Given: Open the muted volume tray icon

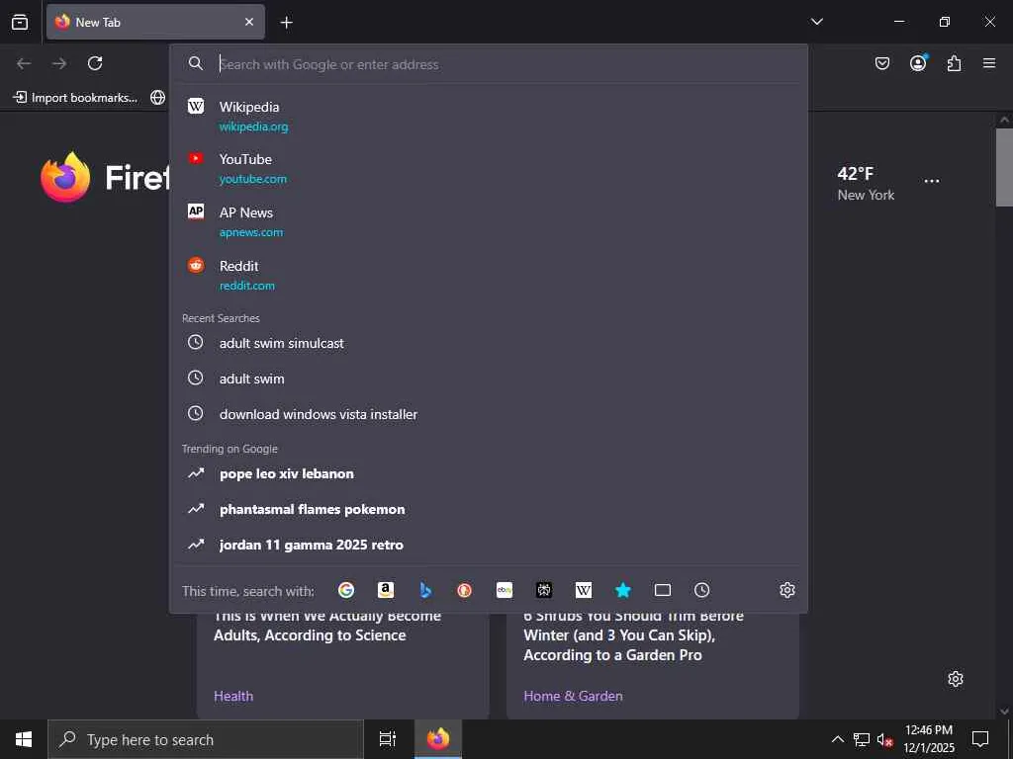Looking at the screenshot, I should click(885, 739).
